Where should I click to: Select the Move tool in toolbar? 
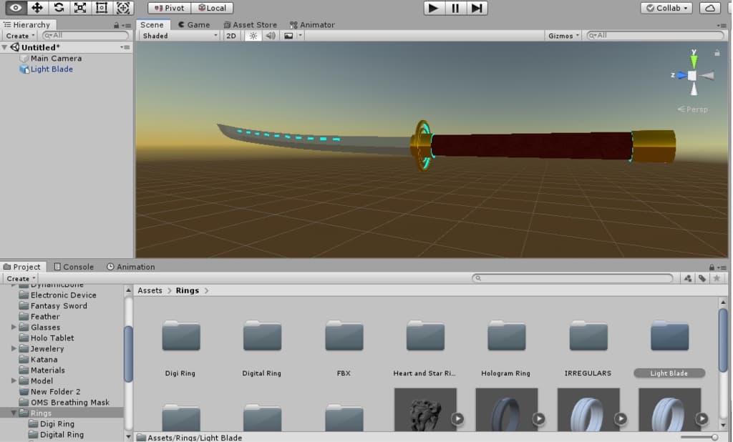[x=37, y=8]
